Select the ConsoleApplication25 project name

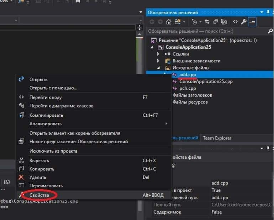pos(188,47)
